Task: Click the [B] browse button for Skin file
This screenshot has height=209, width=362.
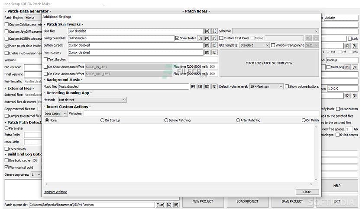Action: pos(214,31)
